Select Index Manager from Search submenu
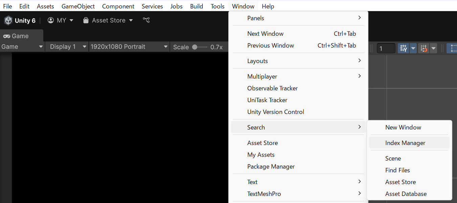This screenshot has height=203, width=457. point(405,143)
